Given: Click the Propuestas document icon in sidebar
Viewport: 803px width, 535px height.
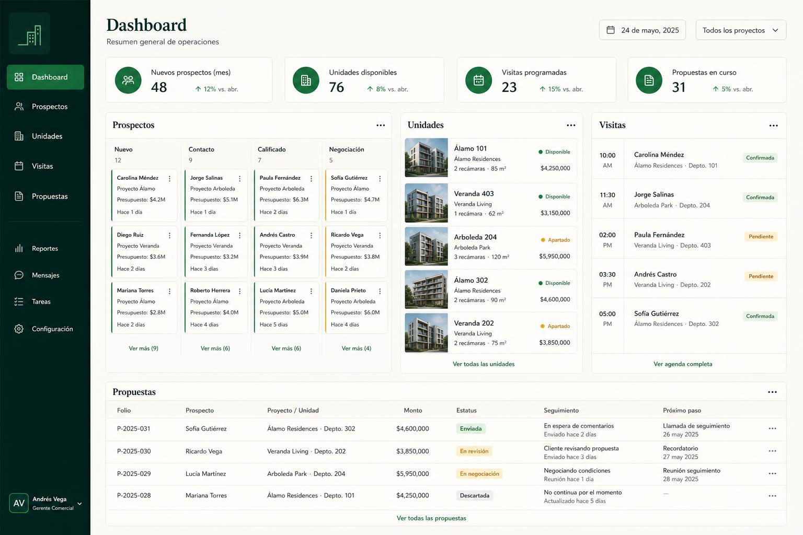Looking at the screenshot, I should pos(19,196).
